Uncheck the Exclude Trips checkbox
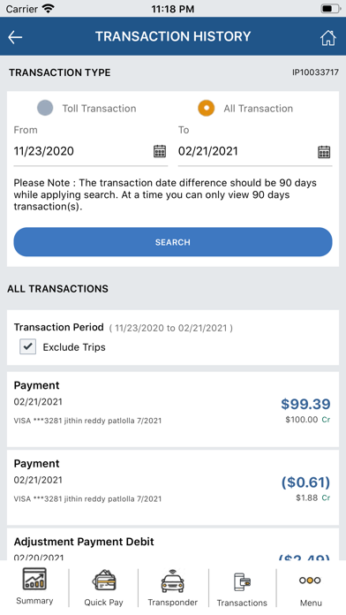This screenshot has height=615, width=346. pos(28,346)
